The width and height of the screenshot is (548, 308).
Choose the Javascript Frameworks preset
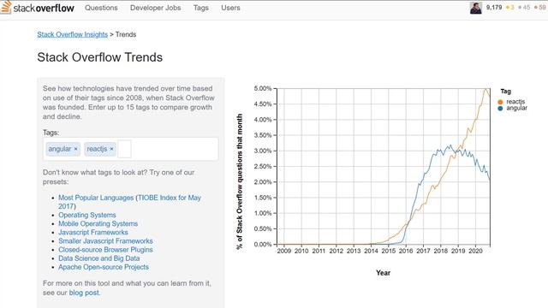pyautogui.click(x=93, y=232)
